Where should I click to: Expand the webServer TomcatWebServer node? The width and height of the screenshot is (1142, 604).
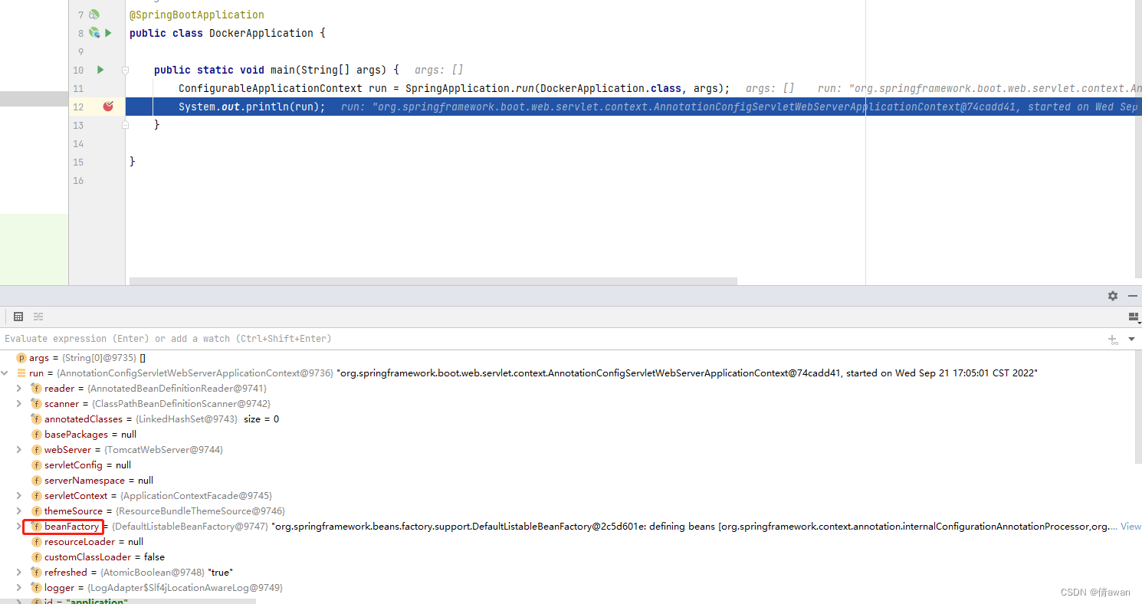(18, 449)
